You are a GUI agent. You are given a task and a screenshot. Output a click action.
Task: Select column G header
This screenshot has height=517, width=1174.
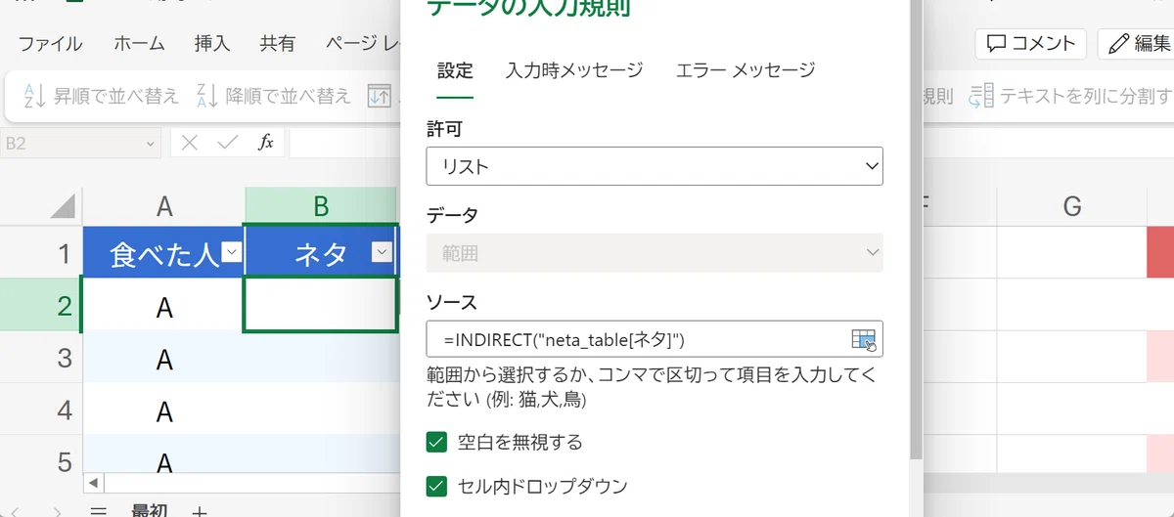click(1071, 206)
